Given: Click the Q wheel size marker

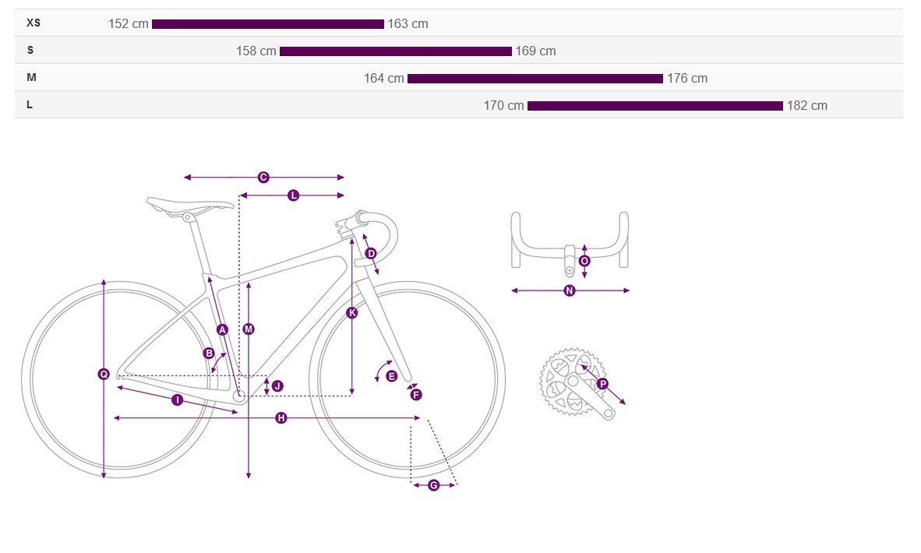Looking at the screenshot, I should 104,374.
